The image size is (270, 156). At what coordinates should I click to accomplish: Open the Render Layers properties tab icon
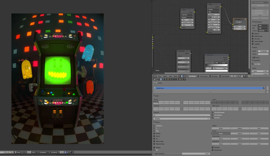pos(161,79)
